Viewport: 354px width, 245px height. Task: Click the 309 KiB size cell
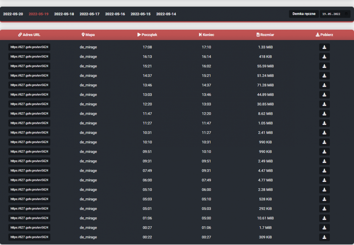tap(265, 237)
